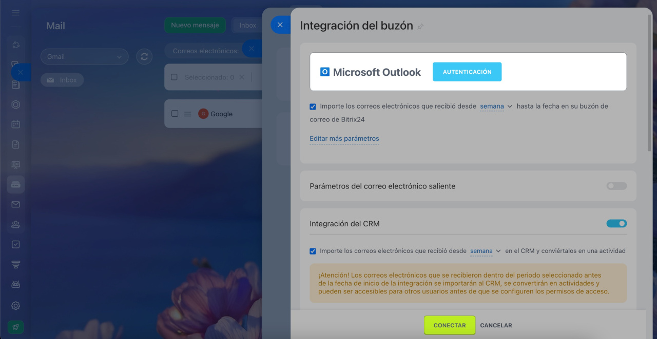This screenshot has width=657, height=339.
Task: Open the documents page icon in sidebar
Action: 15,144
